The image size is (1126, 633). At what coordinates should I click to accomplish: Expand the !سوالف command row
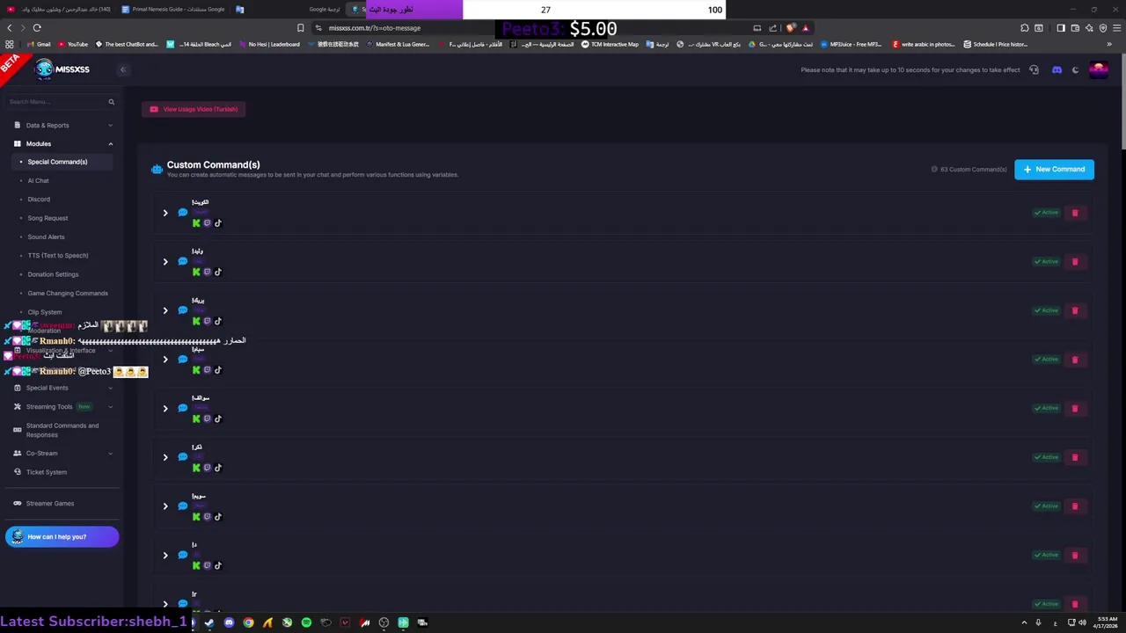click(x=165, y=409)
